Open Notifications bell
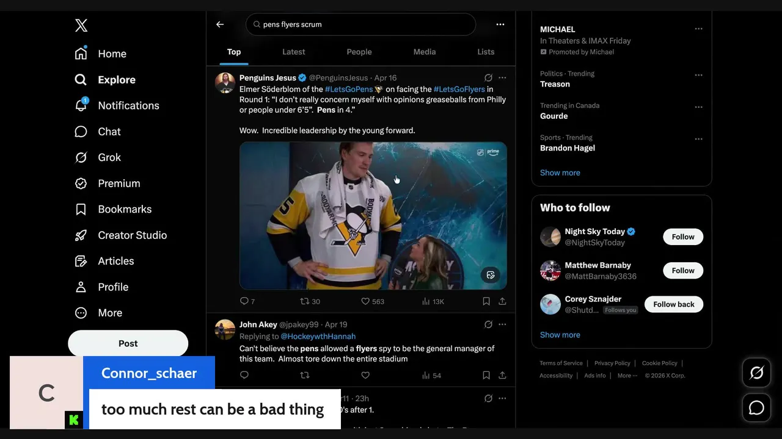 [x=117, y=105]
